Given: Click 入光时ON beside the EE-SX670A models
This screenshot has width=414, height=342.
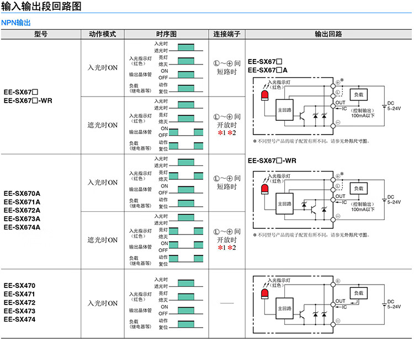Looking at the screenshot, I should coord(103,183).
